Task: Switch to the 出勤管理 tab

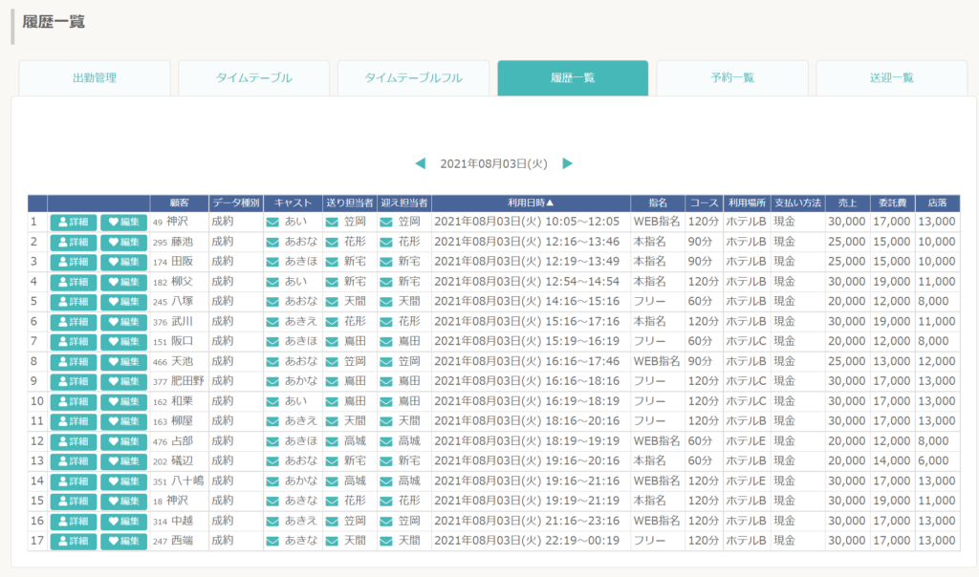Action: pyautogui.click(x=95, y=78)
